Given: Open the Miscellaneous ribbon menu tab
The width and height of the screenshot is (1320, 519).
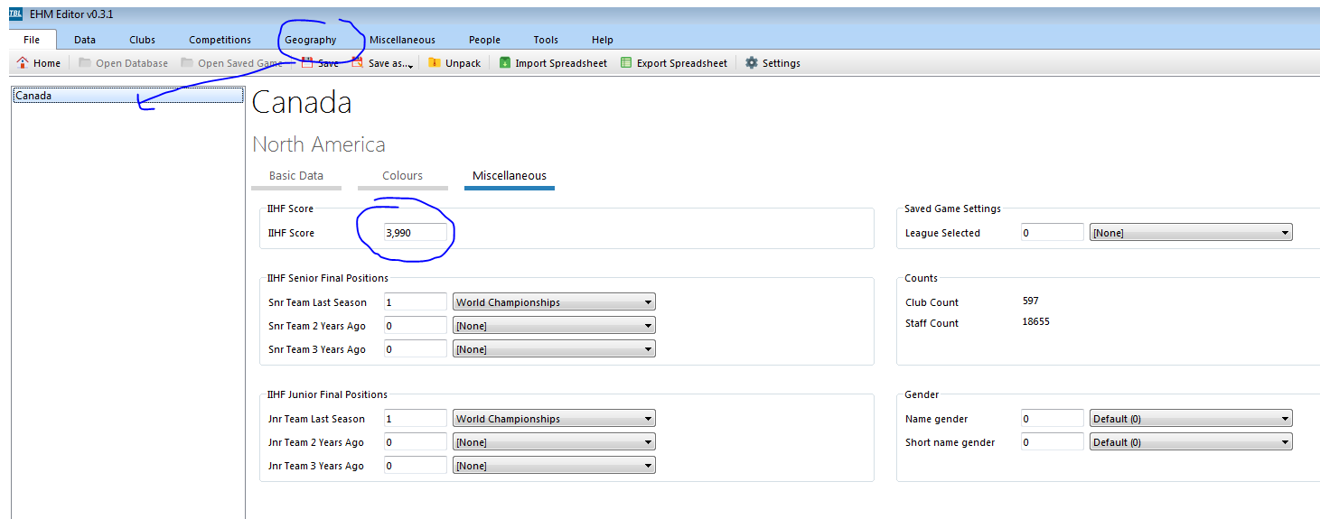Looking at the screenshot, I should point(402,40).
